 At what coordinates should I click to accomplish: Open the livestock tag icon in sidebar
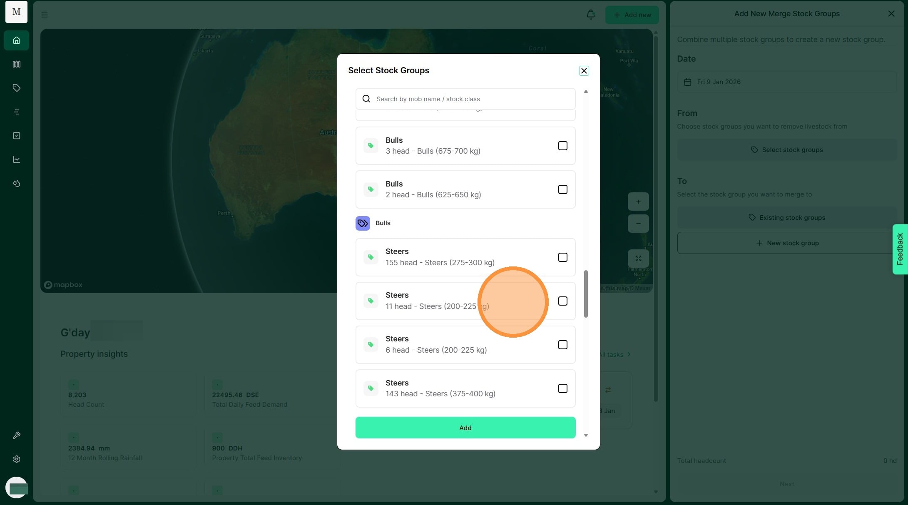tap(17, 88)
